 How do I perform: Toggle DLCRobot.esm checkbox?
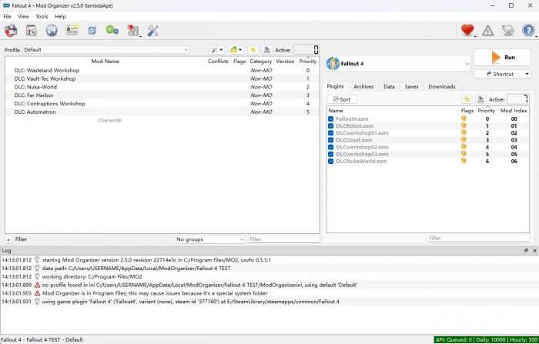point(330,125)
